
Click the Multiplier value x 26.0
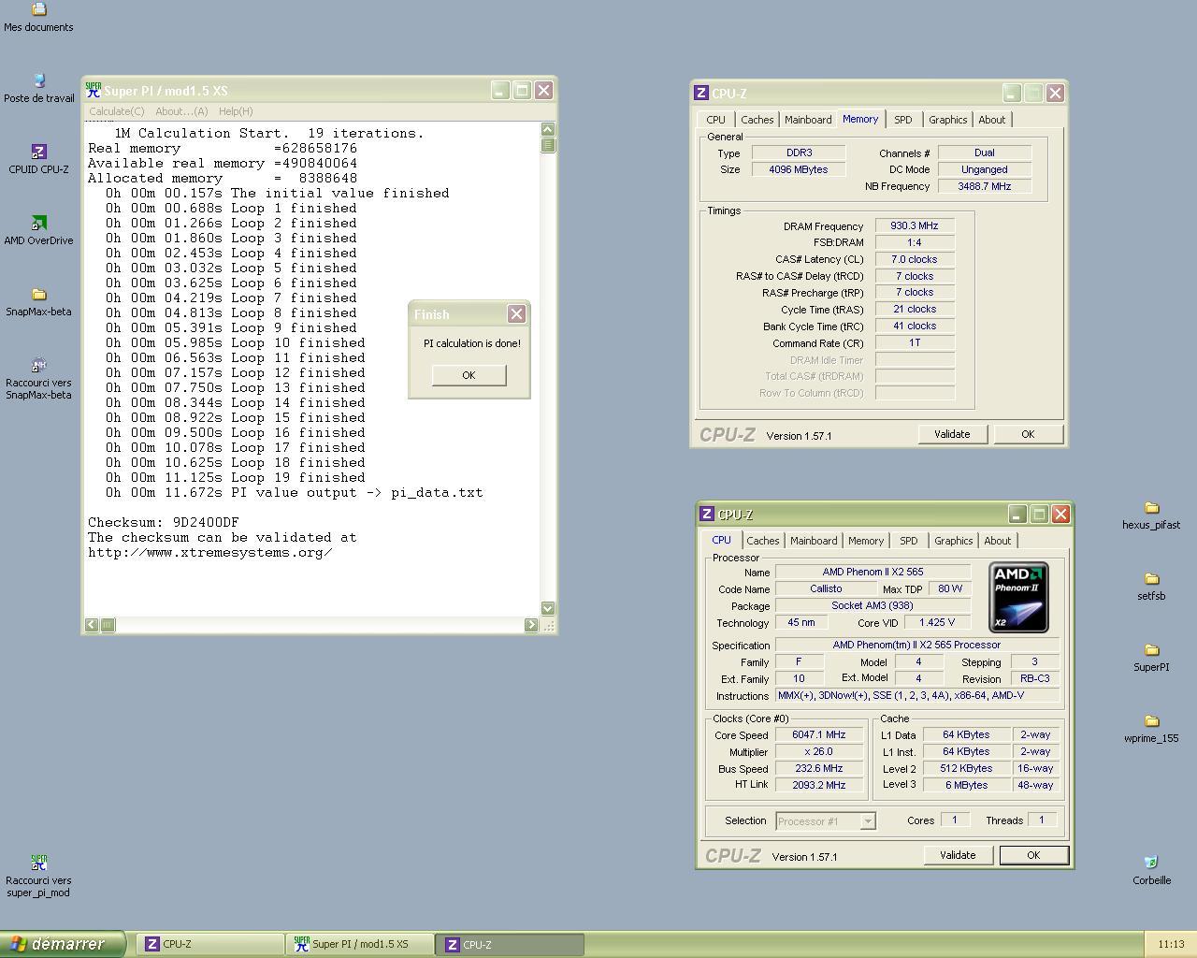point(818,751)
